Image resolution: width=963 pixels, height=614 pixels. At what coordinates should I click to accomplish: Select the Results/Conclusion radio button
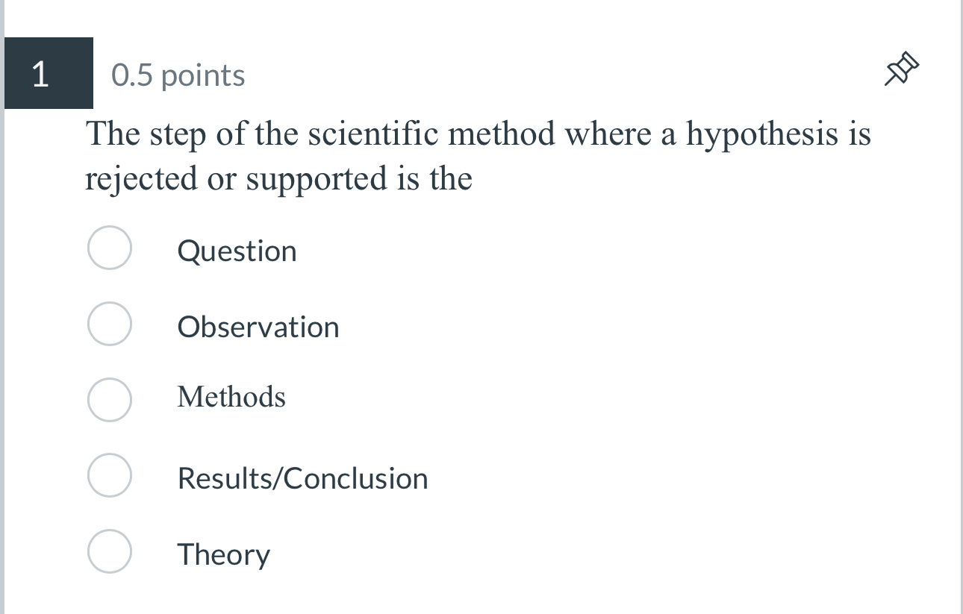[109, 475]
